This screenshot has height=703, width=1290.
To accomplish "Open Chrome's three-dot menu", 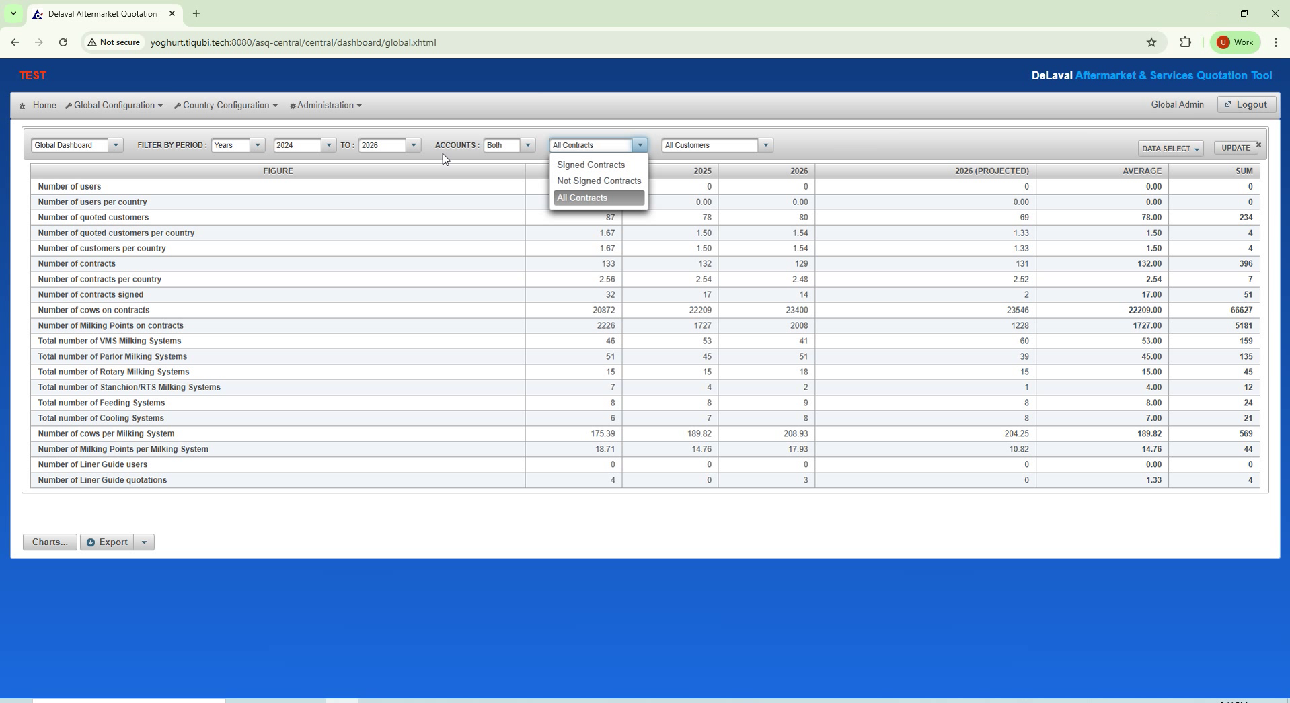I will click(x=1275, y=42).
